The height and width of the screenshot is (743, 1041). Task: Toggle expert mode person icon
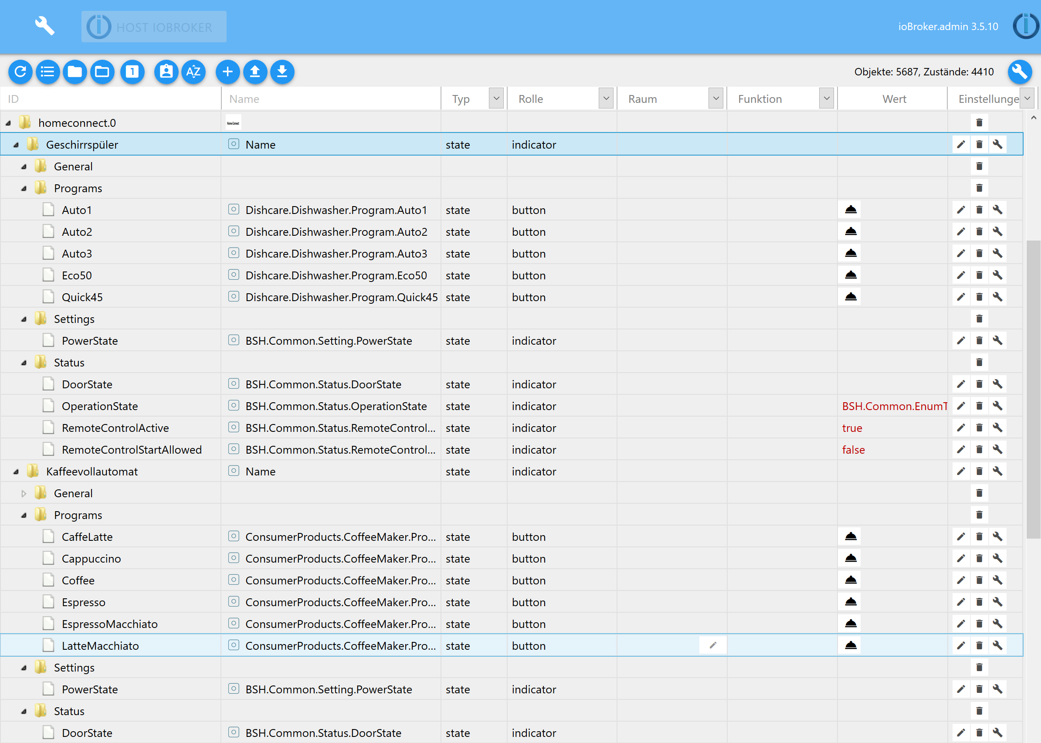166,72
